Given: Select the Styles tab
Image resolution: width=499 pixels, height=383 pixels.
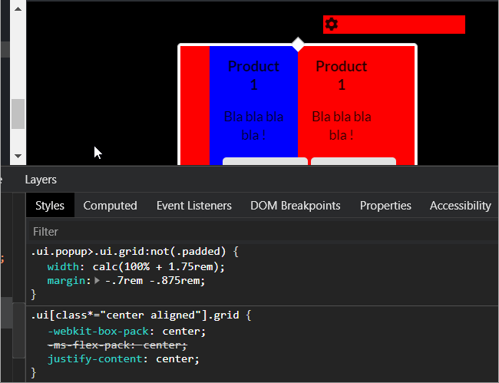Looking at the screenshot, I should (x=50, y=206).
